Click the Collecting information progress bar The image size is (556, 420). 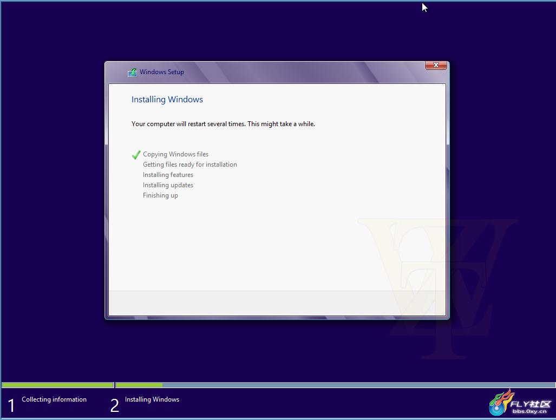(x=57, y=385)
